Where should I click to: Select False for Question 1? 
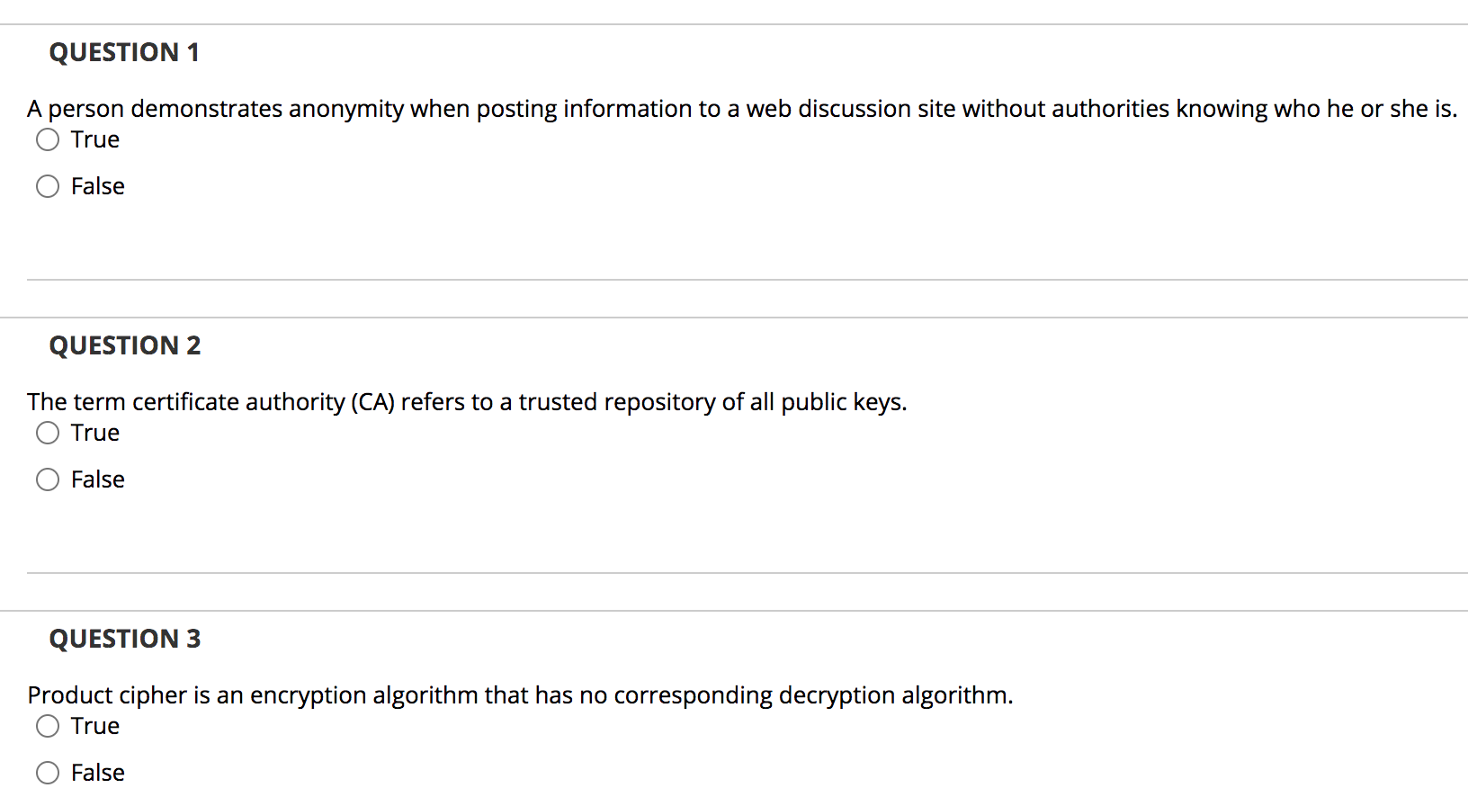tap(48, 186)
